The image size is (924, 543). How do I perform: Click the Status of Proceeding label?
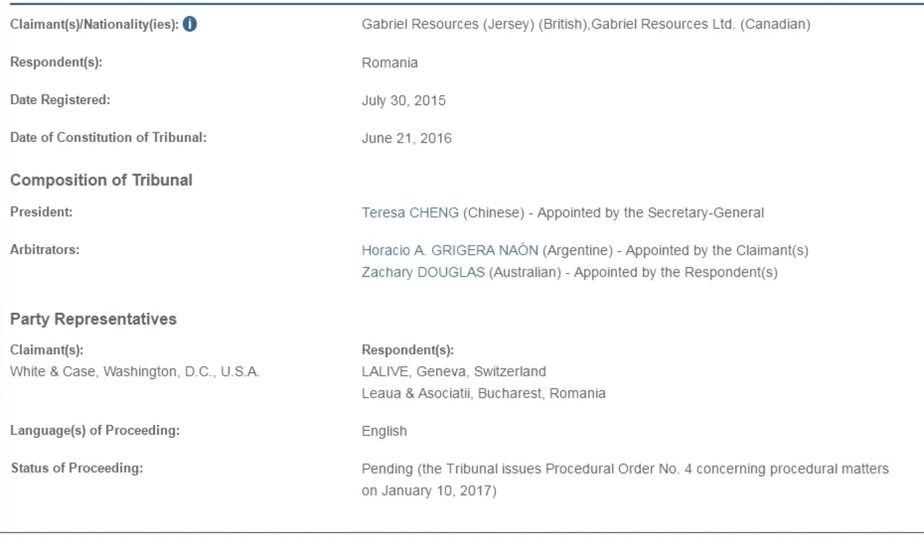(x=77, y=468)
